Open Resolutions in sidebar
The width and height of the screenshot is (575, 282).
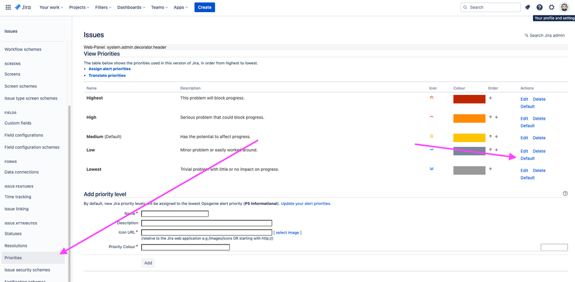(x=16, y=246)
